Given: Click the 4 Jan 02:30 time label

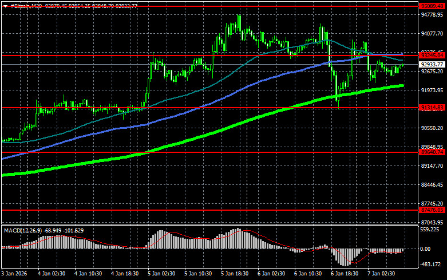Looking at the screenshot, I should (52, 274).
